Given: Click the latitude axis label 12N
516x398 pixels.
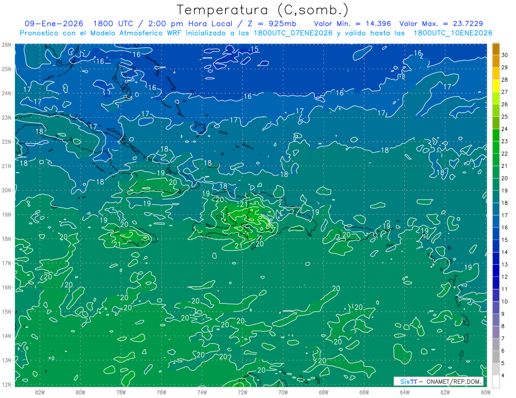Looking at the screenshot, I should 6,384.
